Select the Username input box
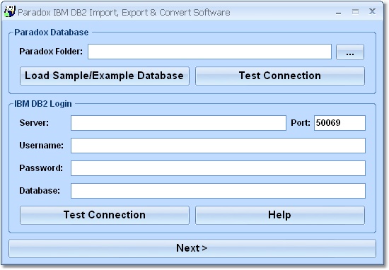 218,146
